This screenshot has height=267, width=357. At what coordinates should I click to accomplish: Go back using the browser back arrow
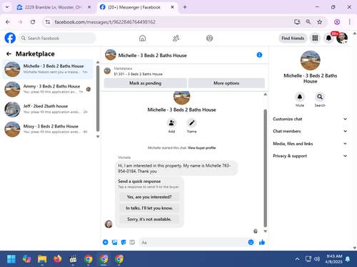(x=8, y=22)
